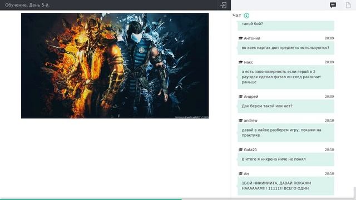The width and height of the screenshot is (356, 200).
Task: Click the 'Чат' heading
Action: tap(237, 16)
